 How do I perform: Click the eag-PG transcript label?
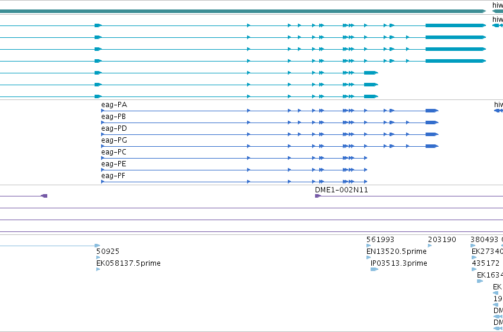click(x=114, y=140)
